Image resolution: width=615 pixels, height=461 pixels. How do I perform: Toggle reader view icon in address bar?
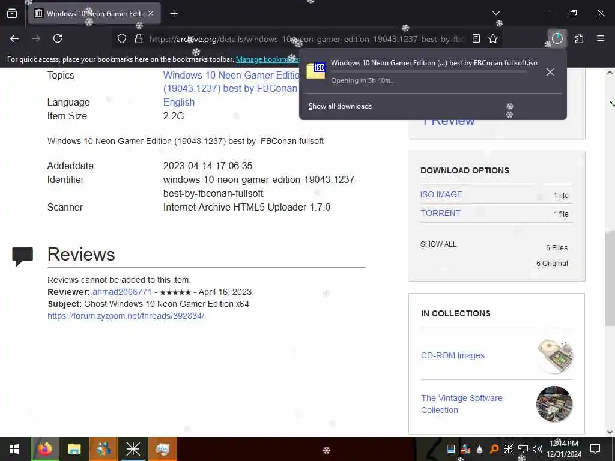coord(476,38)
